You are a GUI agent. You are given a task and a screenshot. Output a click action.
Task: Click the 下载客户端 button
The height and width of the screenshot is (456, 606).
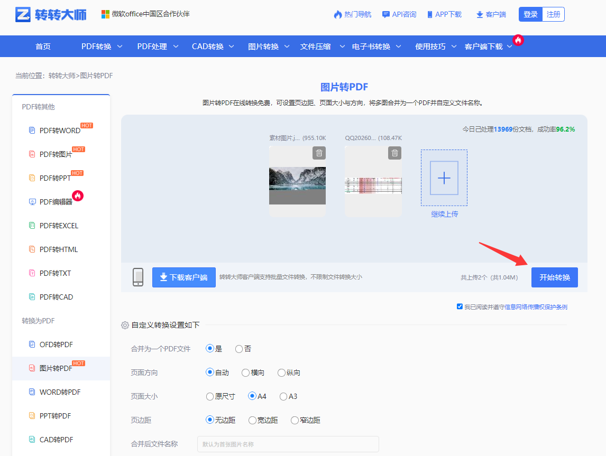click(184, 277)
